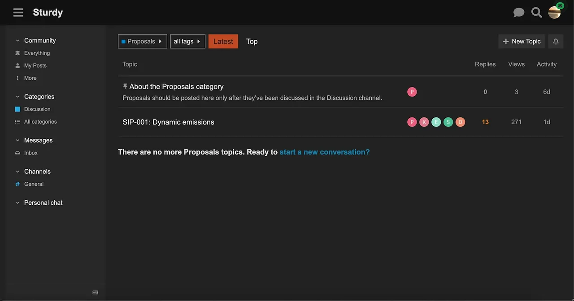Viewport: 574px width, 301px height.
Task: Click the pin icon beside About the Proposals
Action: [125, 86]
